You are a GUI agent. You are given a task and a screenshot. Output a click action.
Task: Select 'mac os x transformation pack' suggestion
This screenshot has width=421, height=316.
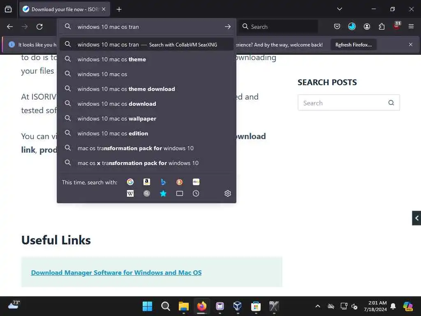pyautogui.click(x=147, y=163)
